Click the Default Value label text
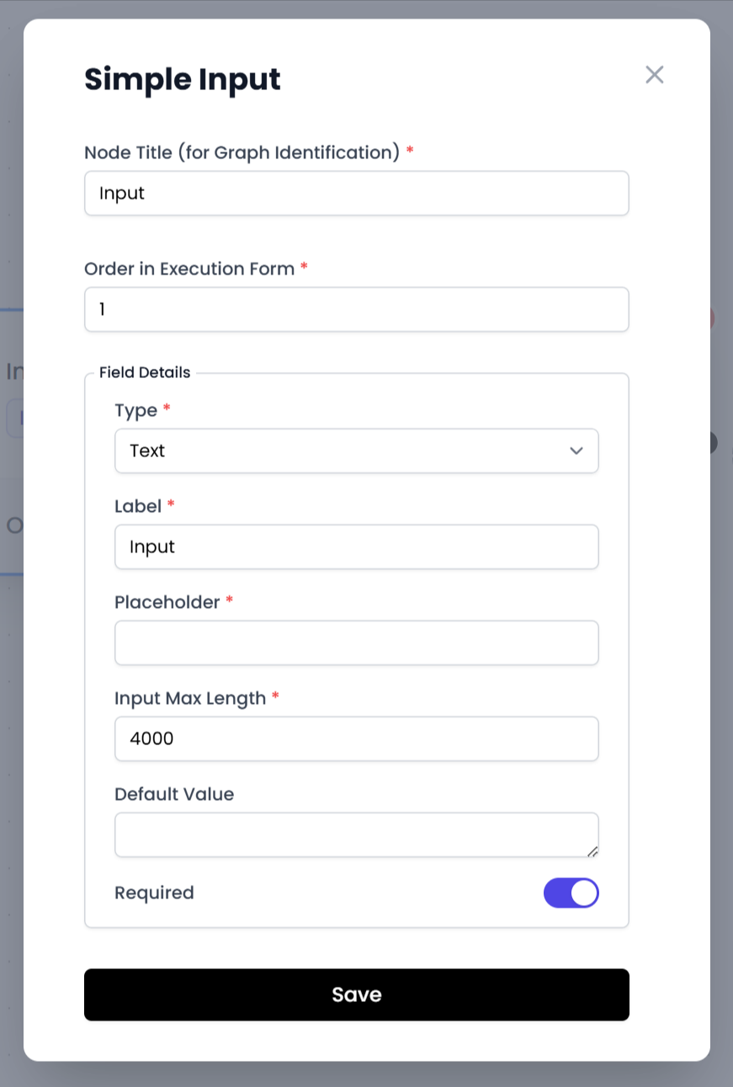 pos(174,795)
